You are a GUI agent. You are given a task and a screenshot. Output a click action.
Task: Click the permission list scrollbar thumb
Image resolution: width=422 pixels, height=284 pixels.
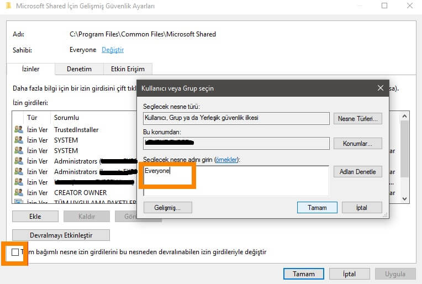coord(404,149)
